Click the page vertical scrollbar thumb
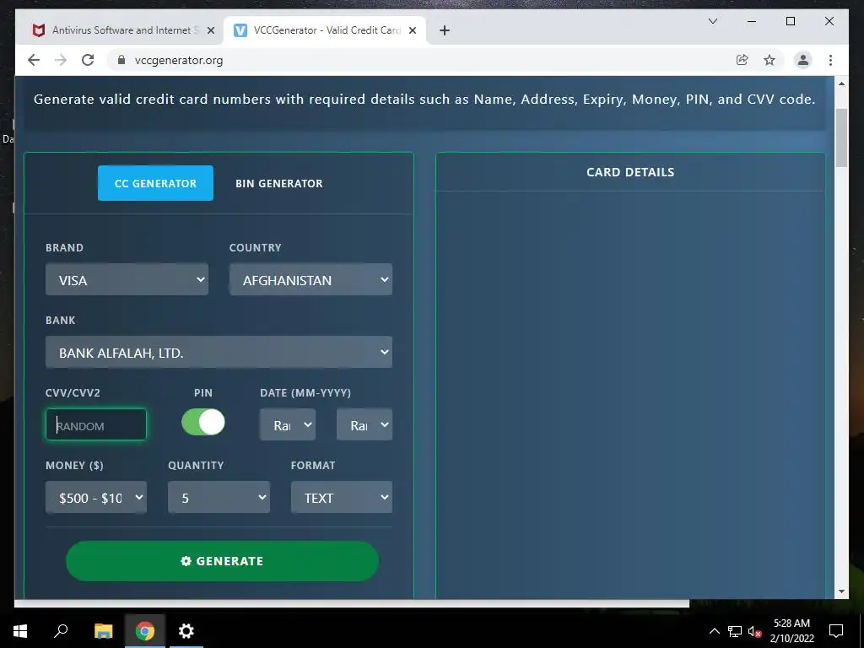Image resolution: width=864 pixels, height=648 pixels. point(841,138)
